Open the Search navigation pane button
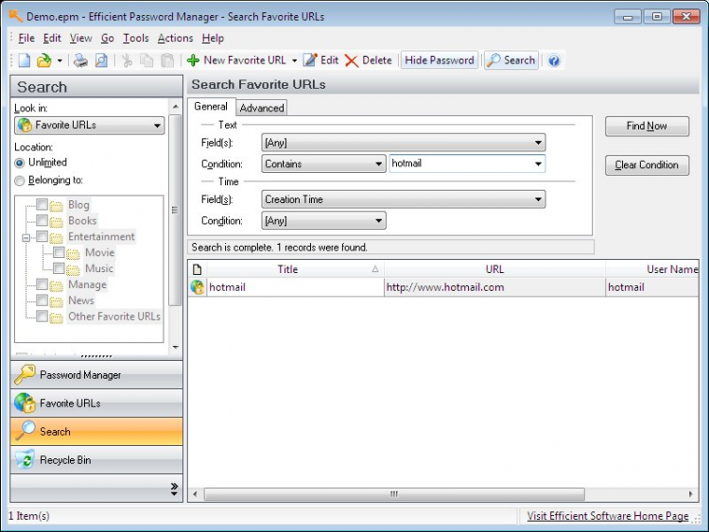This screenshot has height=532, width=709. (96, 431)
